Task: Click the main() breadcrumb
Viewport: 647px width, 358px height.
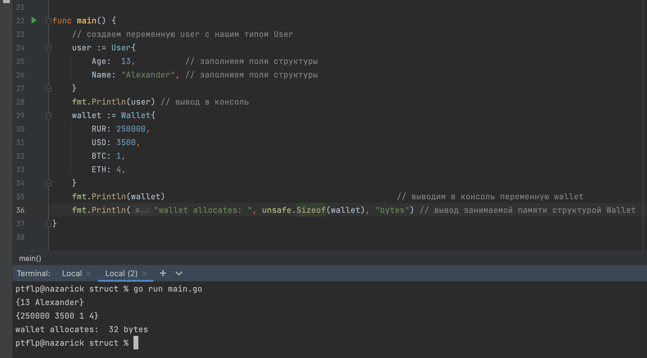Action: click(30, 258)
